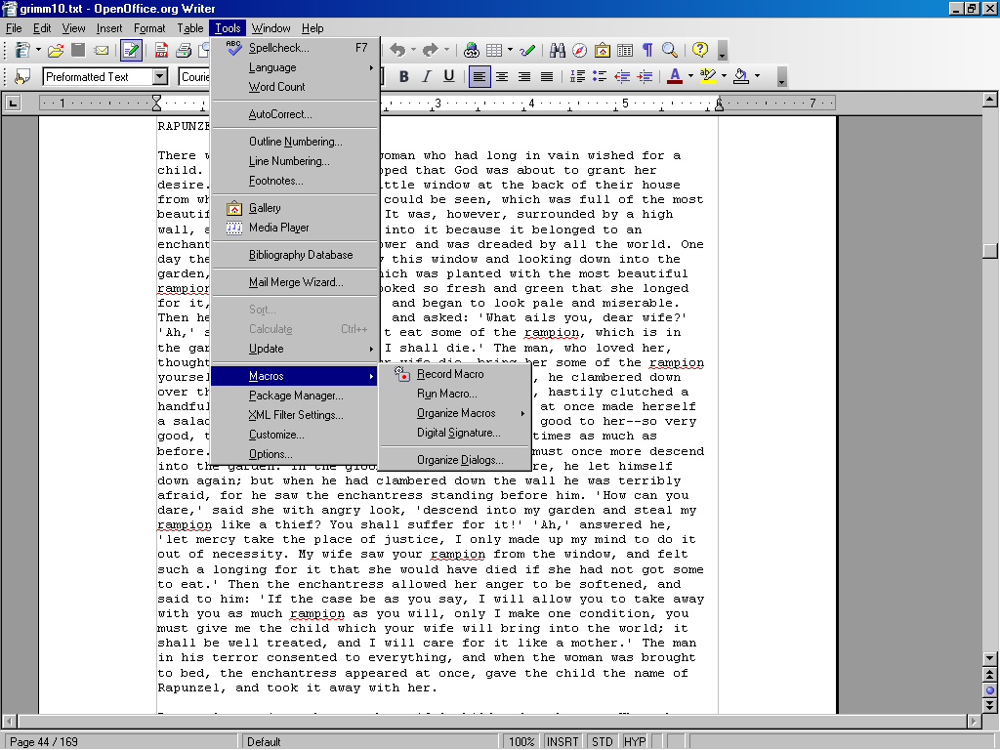Click the New document icon

click(x=23, y=50)
